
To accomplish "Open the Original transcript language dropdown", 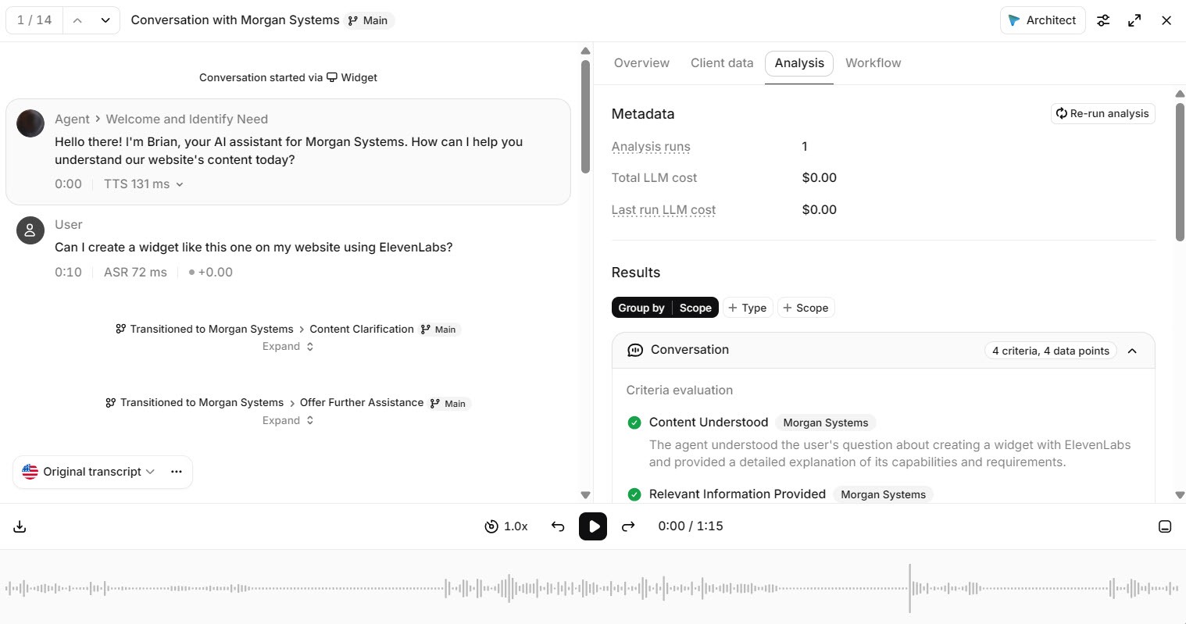I will [89, 472].
